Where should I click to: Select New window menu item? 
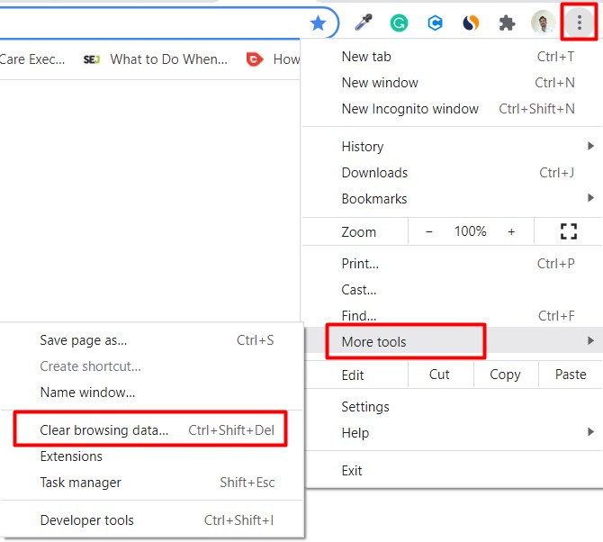(452, 83)
